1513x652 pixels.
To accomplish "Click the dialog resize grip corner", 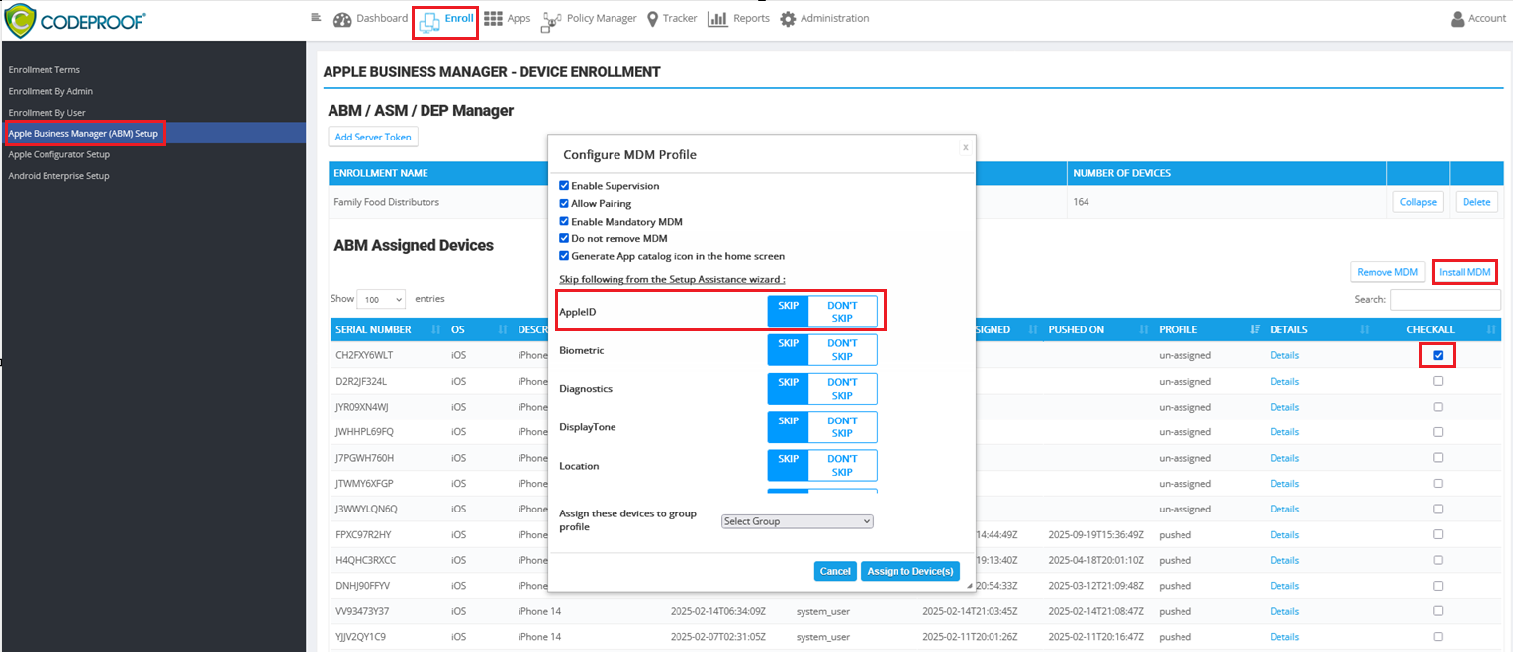I will 971,587.
